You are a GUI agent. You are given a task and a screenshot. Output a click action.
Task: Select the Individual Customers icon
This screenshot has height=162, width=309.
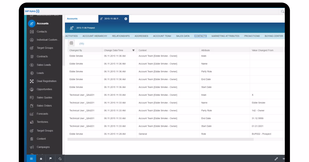(x=32, y=40)
